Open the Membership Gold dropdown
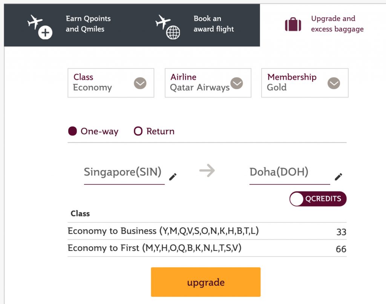Viewport: 386px width, 304px height. 305,83
